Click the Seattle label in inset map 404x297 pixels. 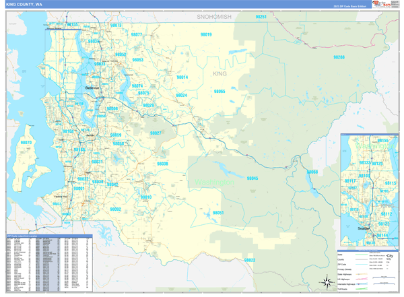click(x=364, y=228)
